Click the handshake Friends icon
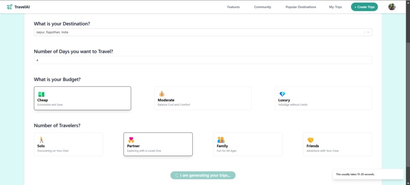The height and width of the screenshot is (185, 410). click(310, 140)
